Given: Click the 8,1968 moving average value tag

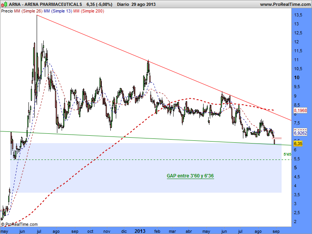Looking at the screenshot, I should pos(300,110).
